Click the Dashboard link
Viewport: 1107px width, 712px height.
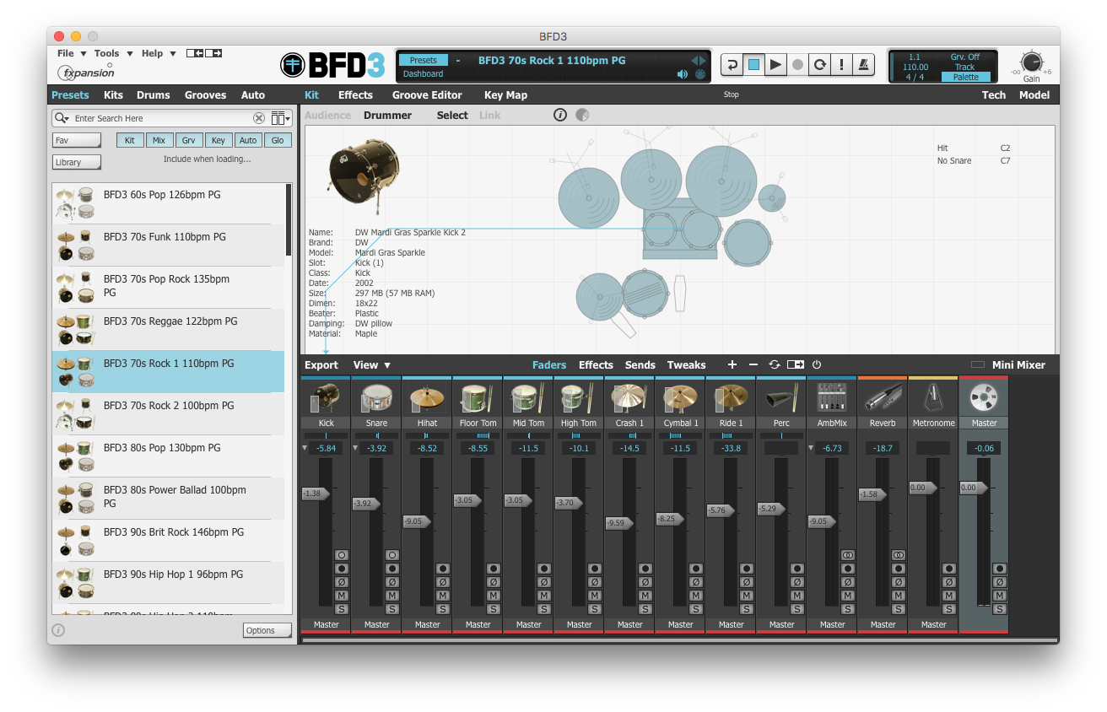pyautogui.click(x=423, y=74)
